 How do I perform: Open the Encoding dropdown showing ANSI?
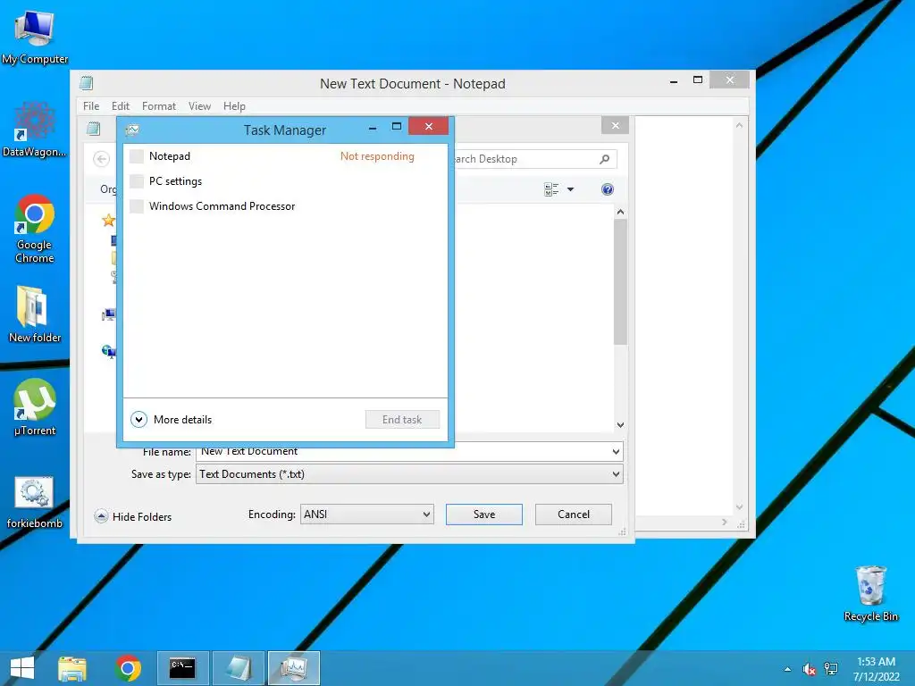[x=366, y=514]
